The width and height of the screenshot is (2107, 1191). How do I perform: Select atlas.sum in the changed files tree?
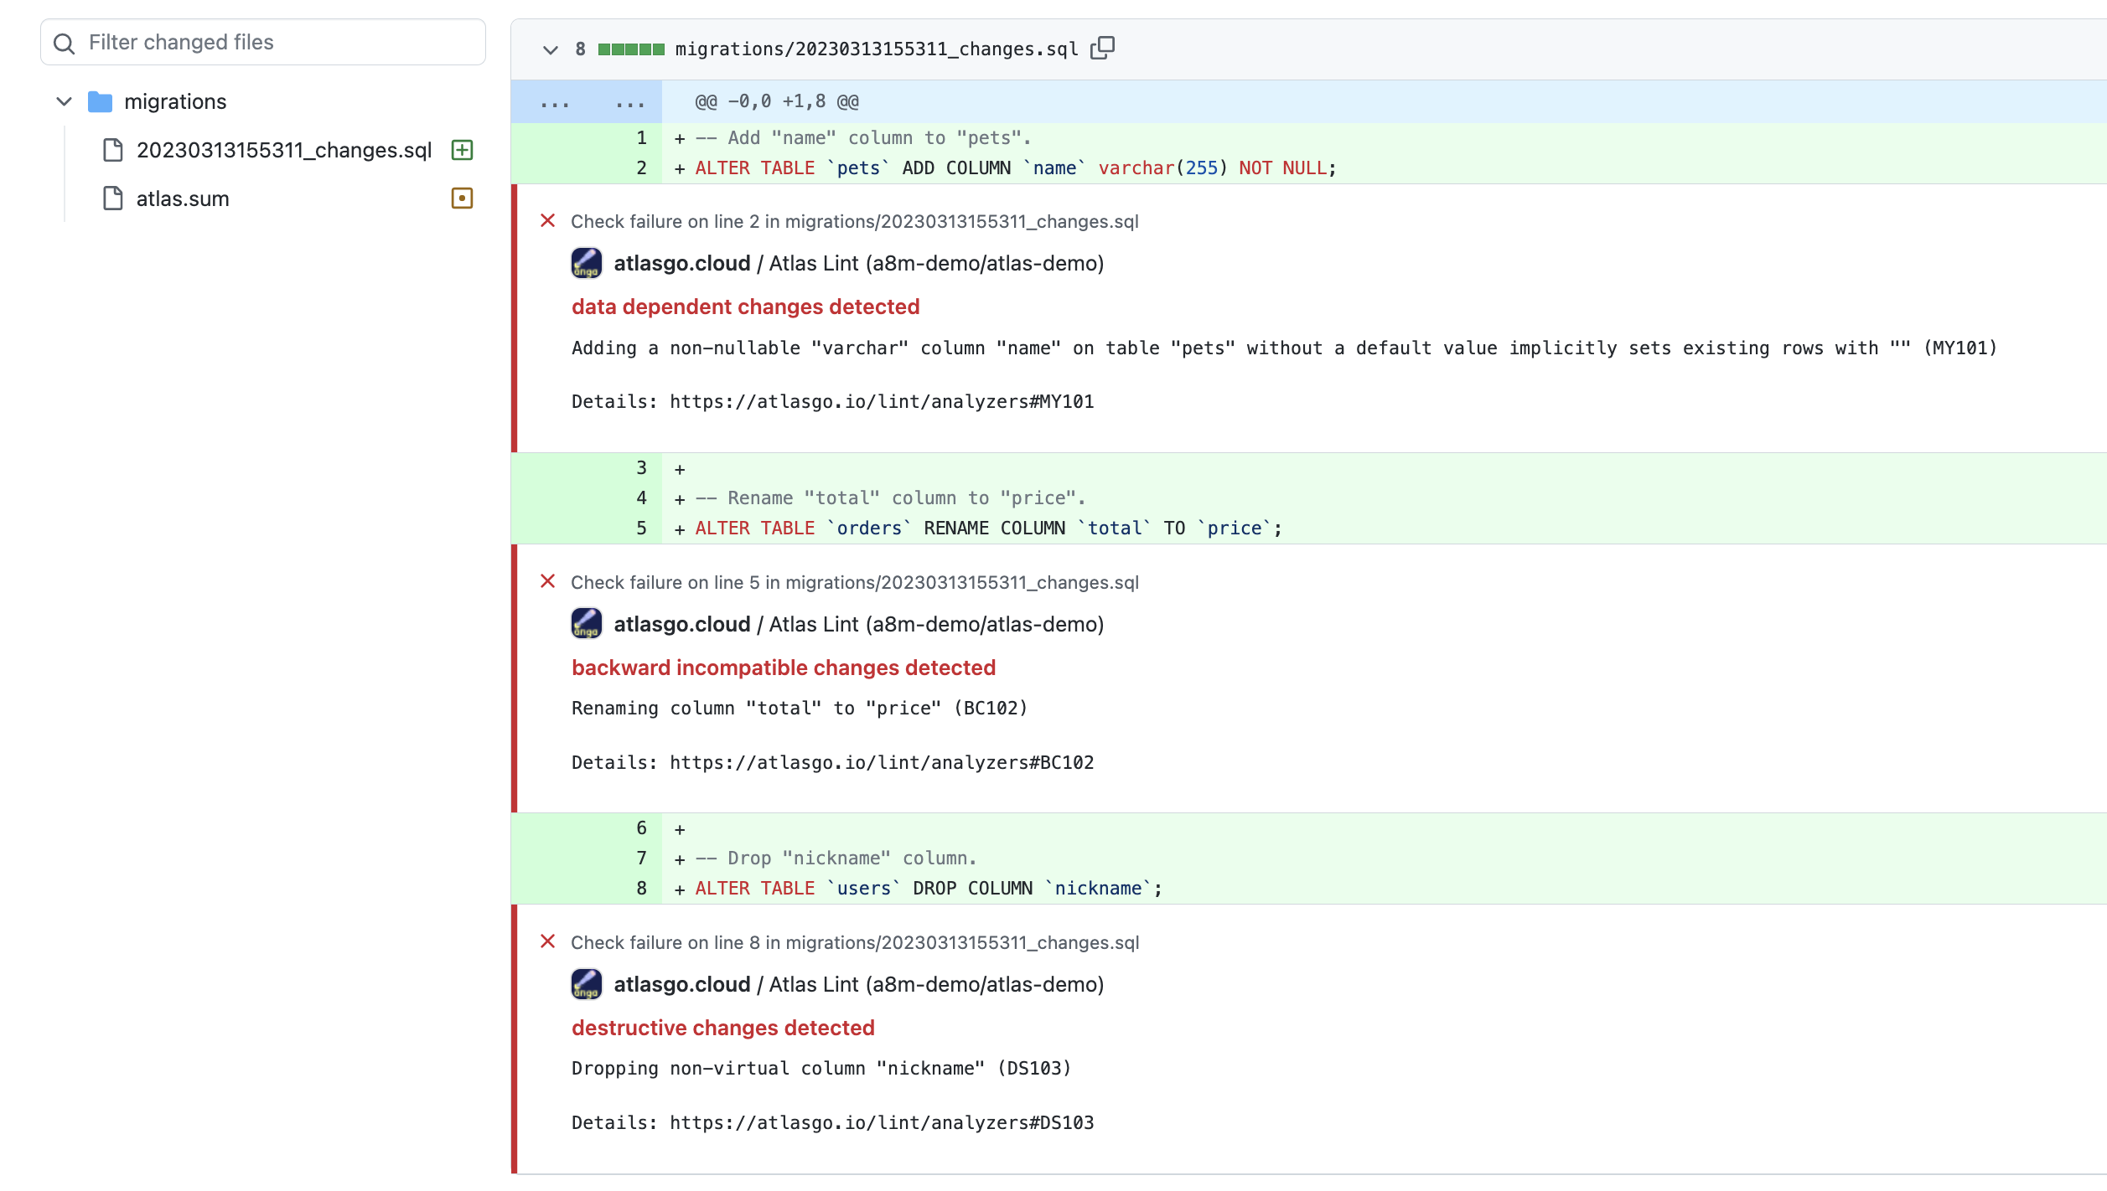pyautogui.click(x=182, y=198)
